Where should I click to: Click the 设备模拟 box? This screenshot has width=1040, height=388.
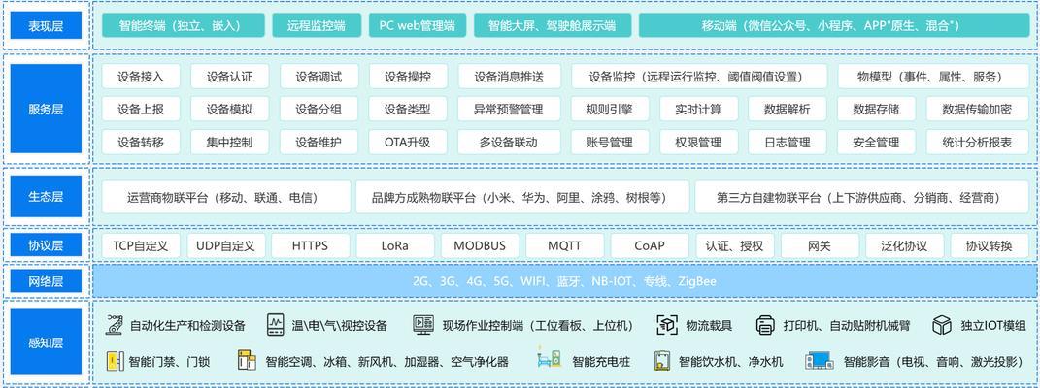(x=229, y=109)
